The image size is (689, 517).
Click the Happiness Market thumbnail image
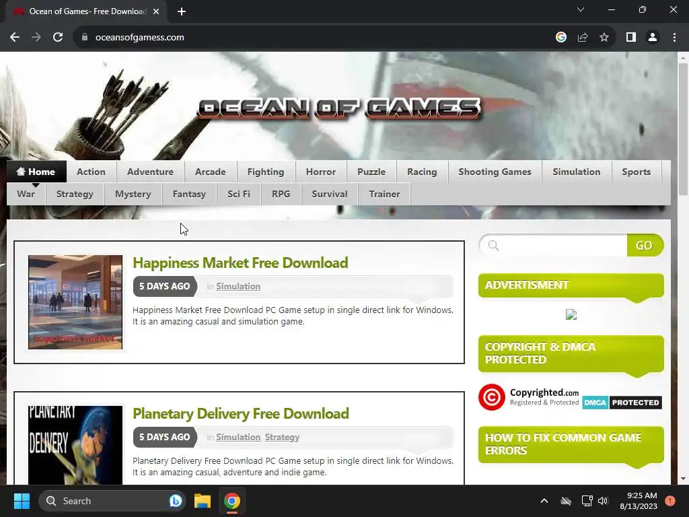coord(75,302)
